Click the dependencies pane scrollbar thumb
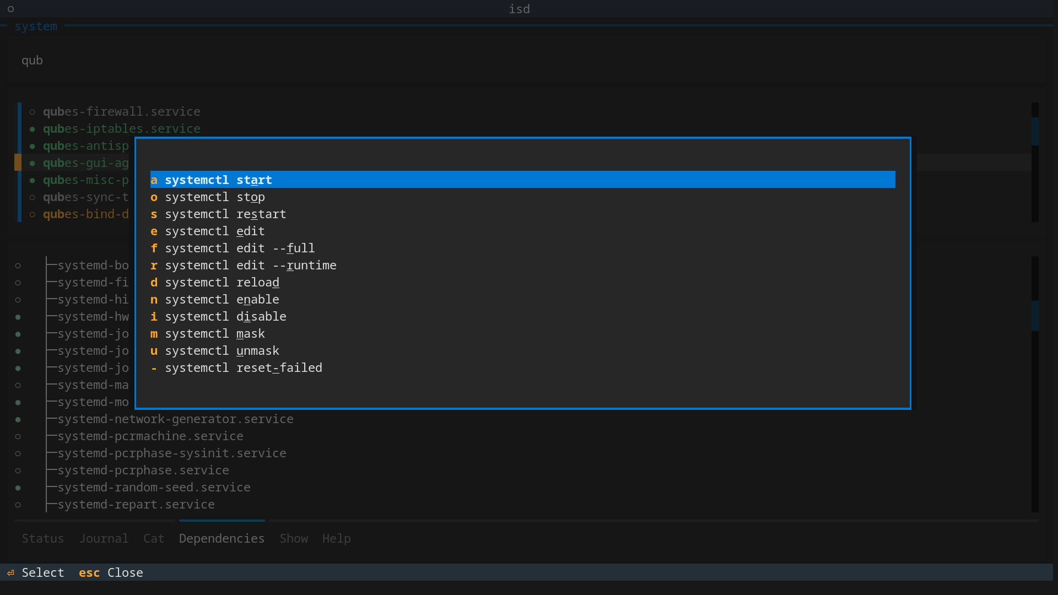This screenshot has width=1058, height=595. 1035,316
